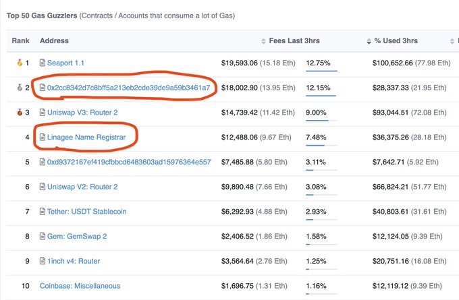
Task: Select fee value $2,406.52 (1.86 Eth)
Action: coord(254,236)
